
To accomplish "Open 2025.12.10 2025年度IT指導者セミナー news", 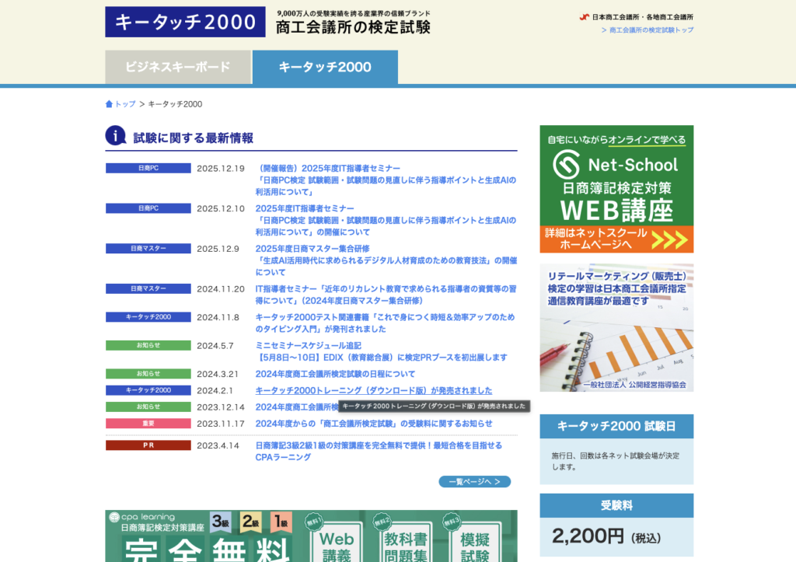I will point(386,220).
